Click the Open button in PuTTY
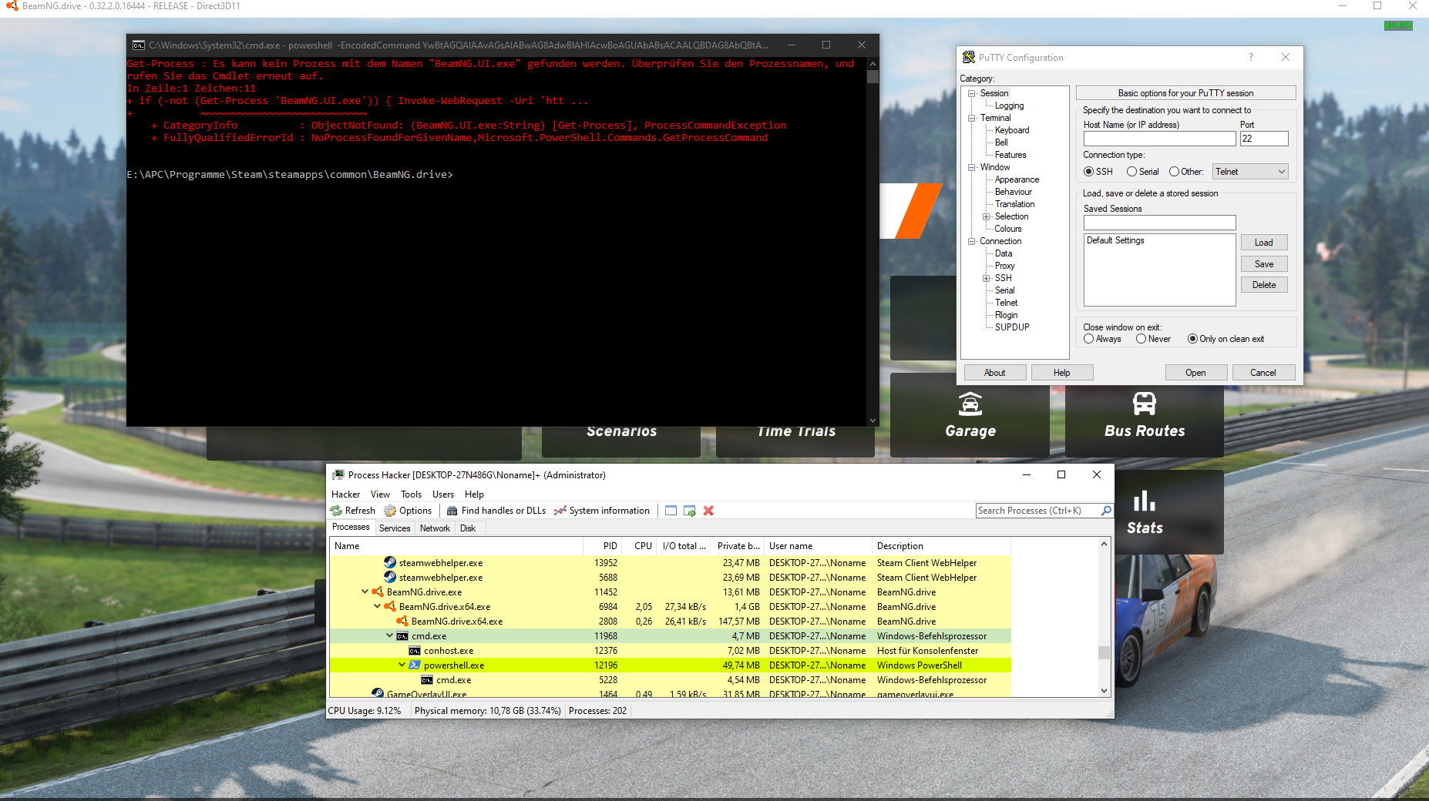This screenshot has width=1429, height=801. 1195,373
